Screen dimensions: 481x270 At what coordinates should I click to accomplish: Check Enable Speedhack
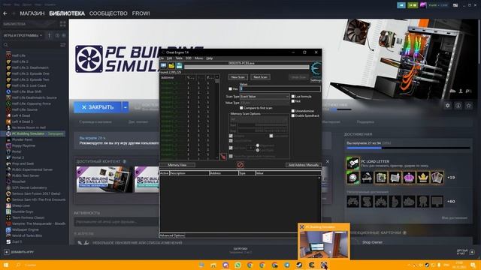293,115
